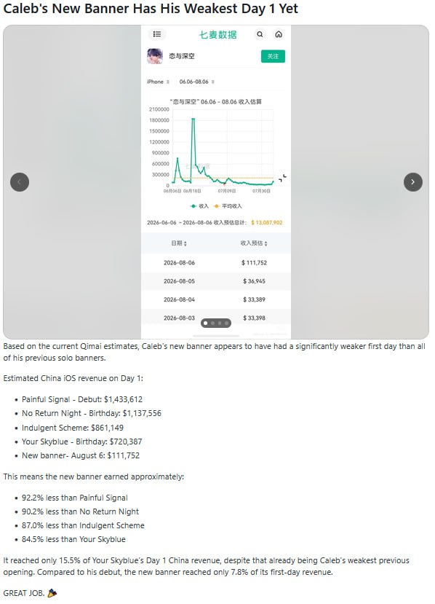Select the second carousel pagination dot

coord(212,323)
